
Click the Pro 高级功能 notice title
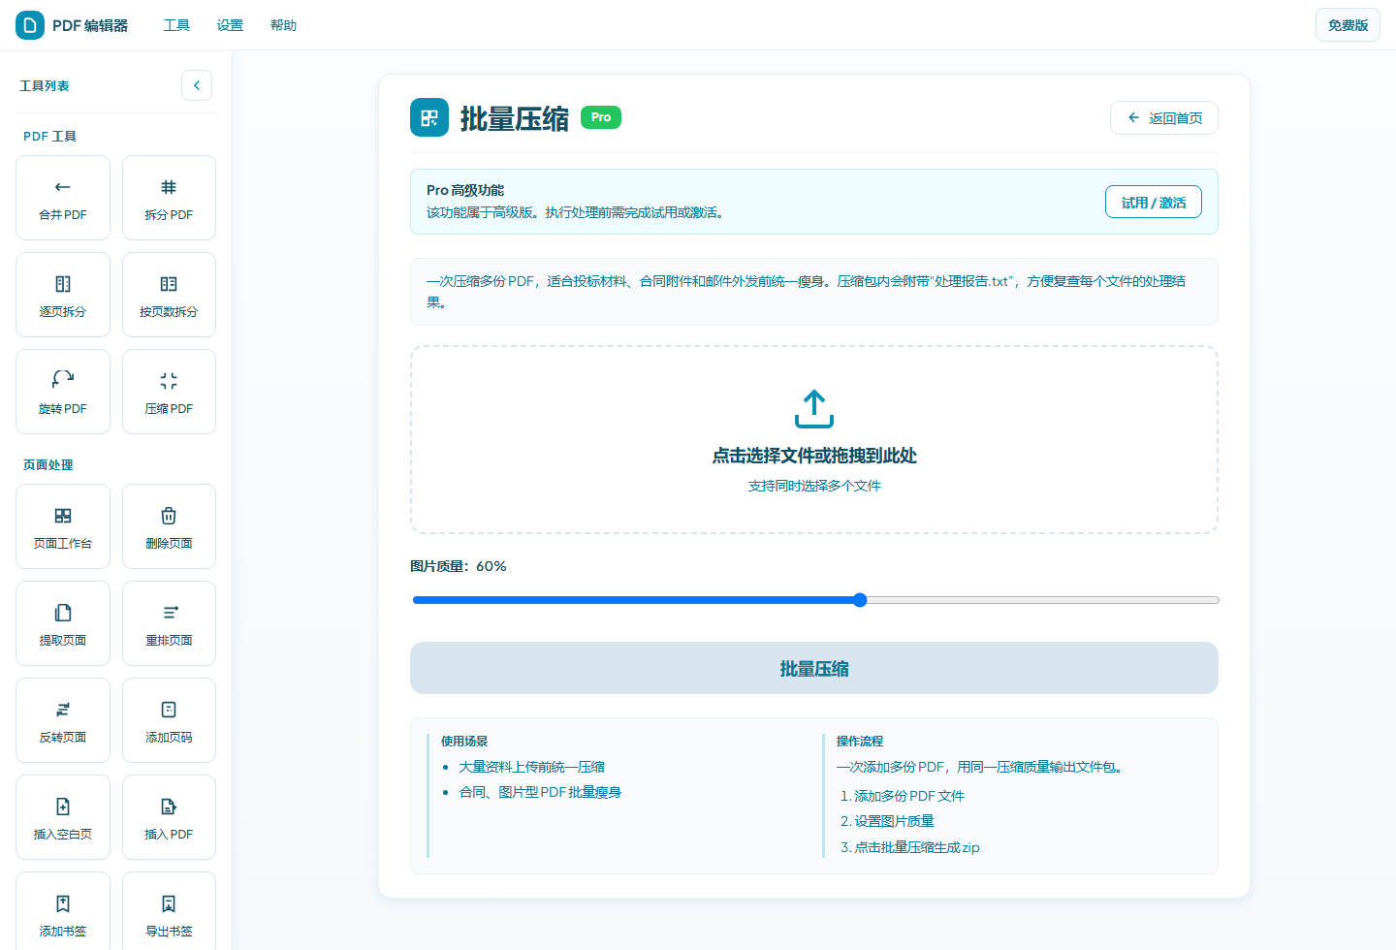click(x=465, y=190)
